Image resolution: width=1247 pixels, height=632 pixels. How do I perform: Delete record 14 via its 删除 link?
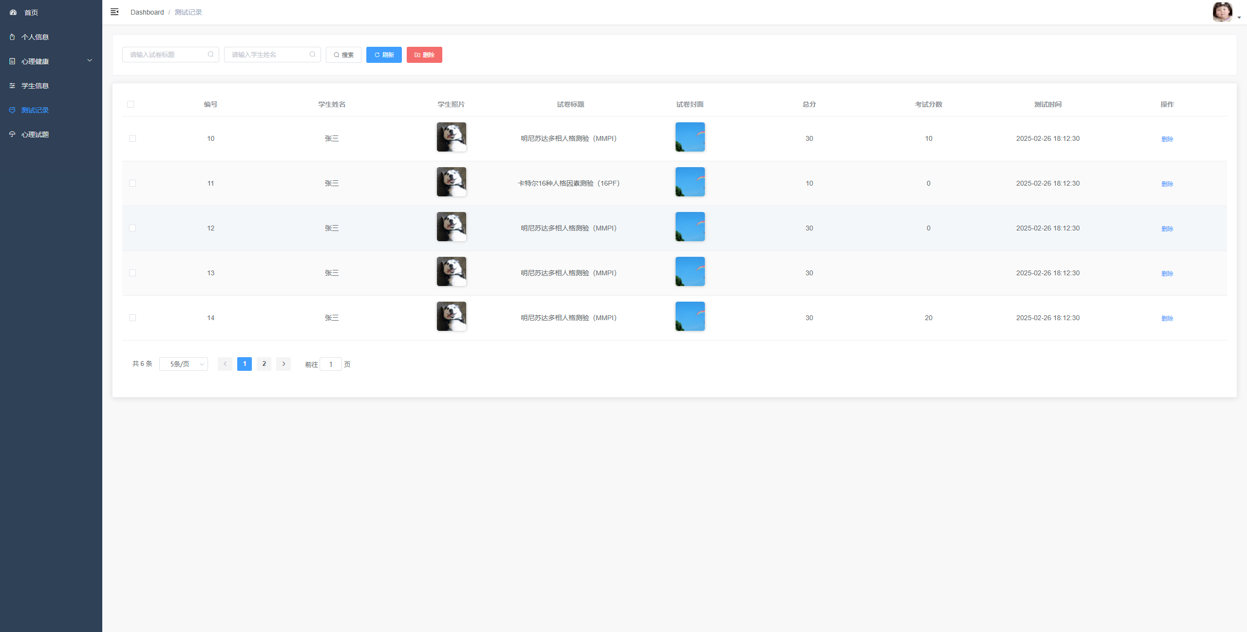[x=1167, y=318]
